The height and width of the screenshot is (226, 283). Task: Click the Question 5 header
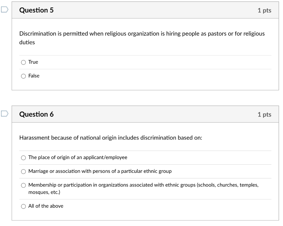[36, 10]
